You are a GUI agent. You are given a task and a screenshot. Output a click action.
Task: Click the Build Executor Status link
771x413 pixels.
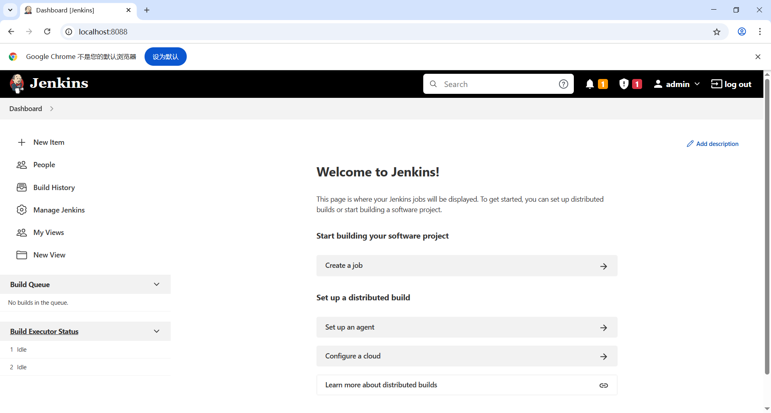click(44, 331)
